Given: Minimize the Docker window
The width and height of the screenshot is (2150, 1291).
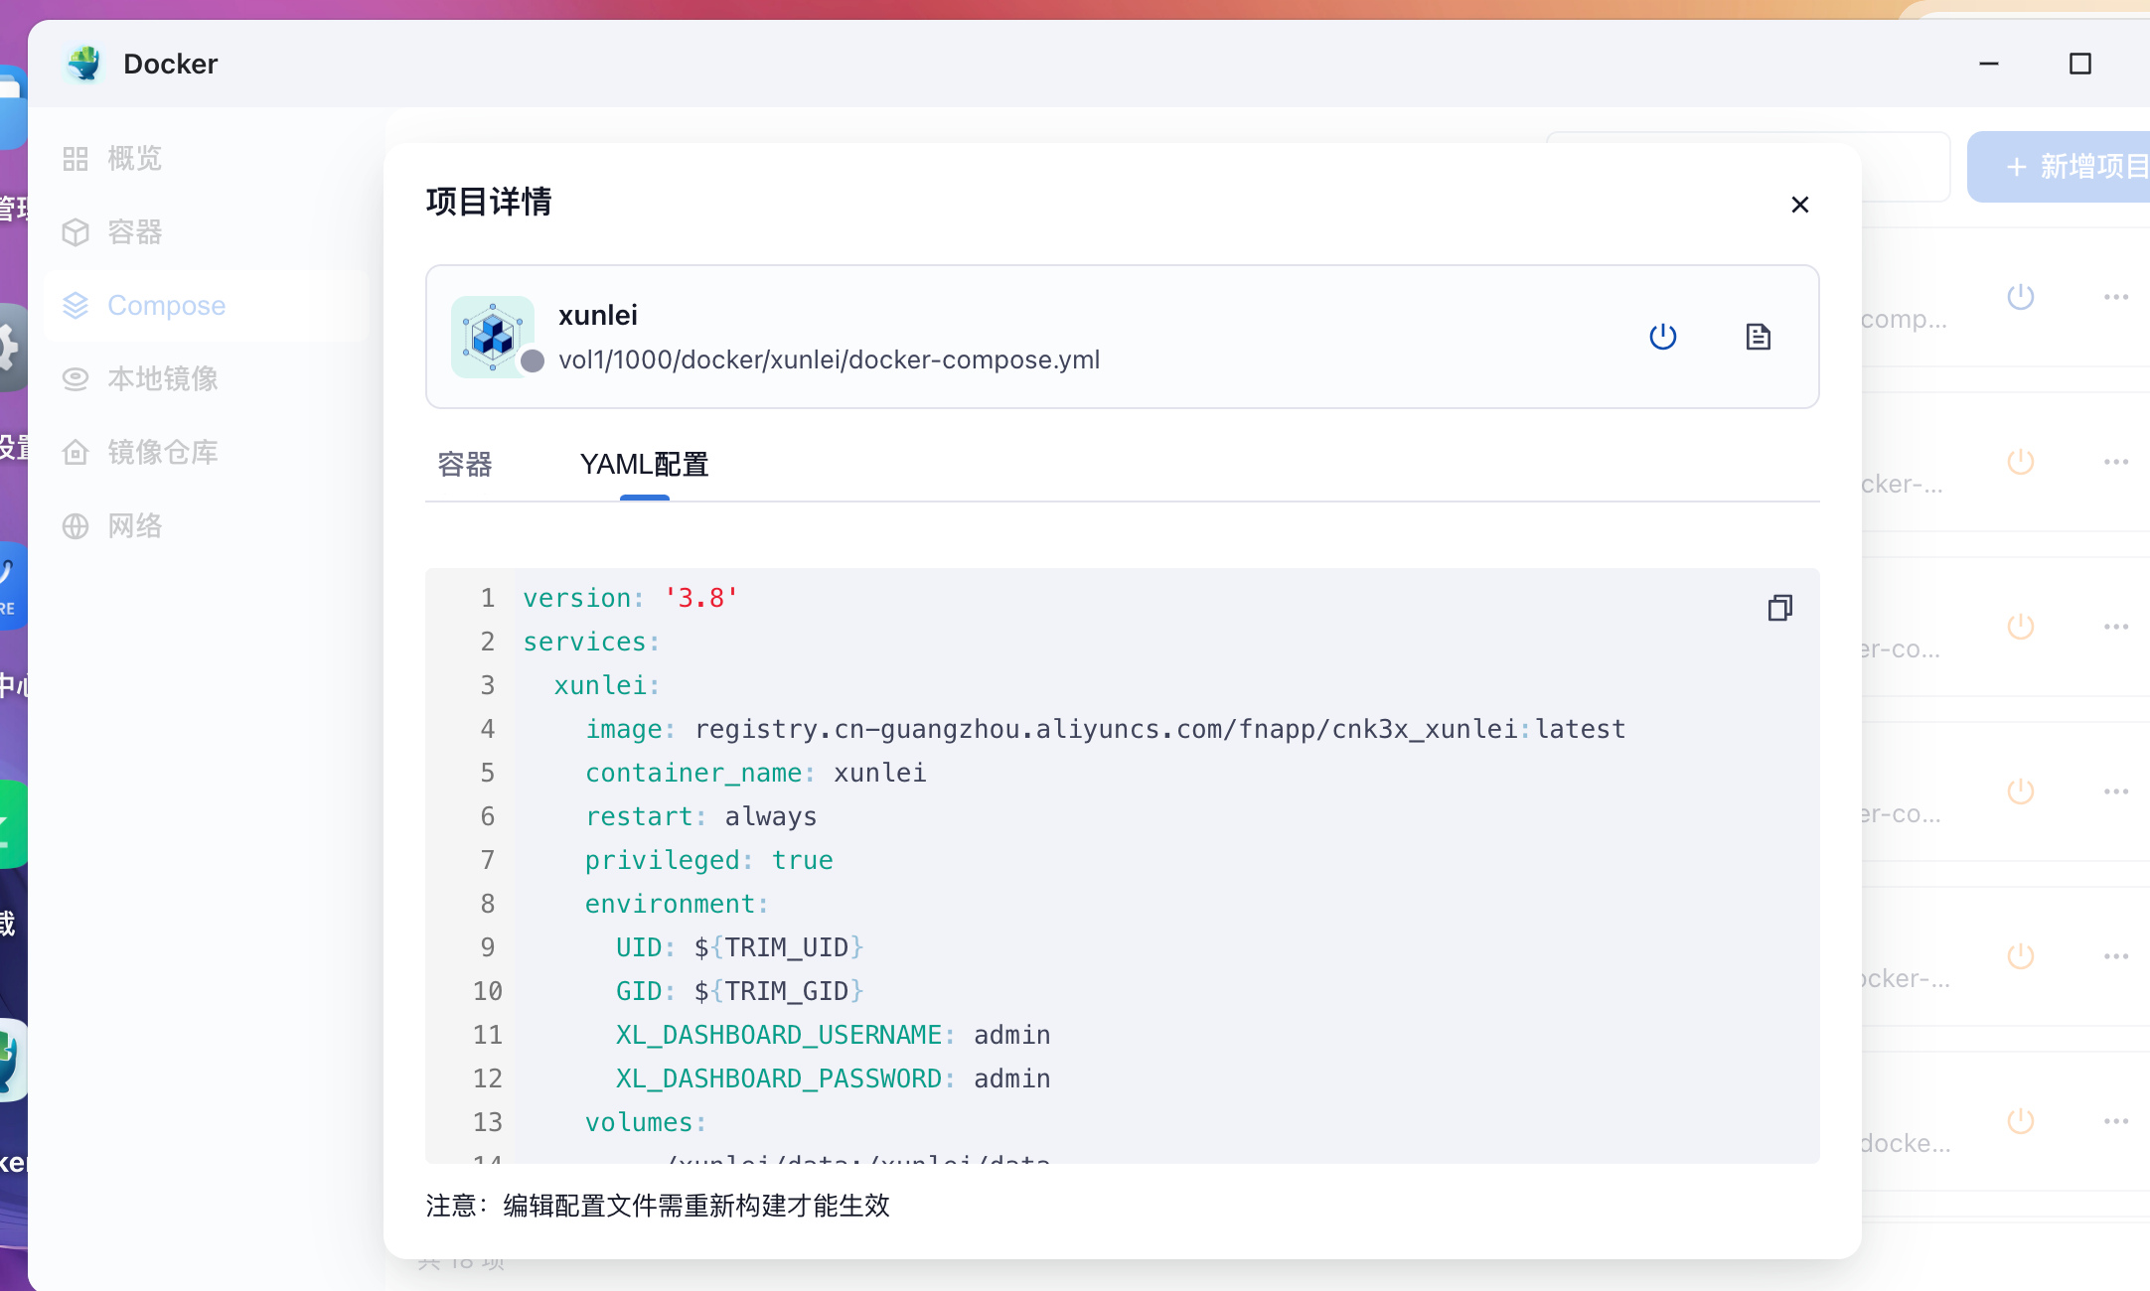Looking at the screenshot, I should click(1989, 64).
